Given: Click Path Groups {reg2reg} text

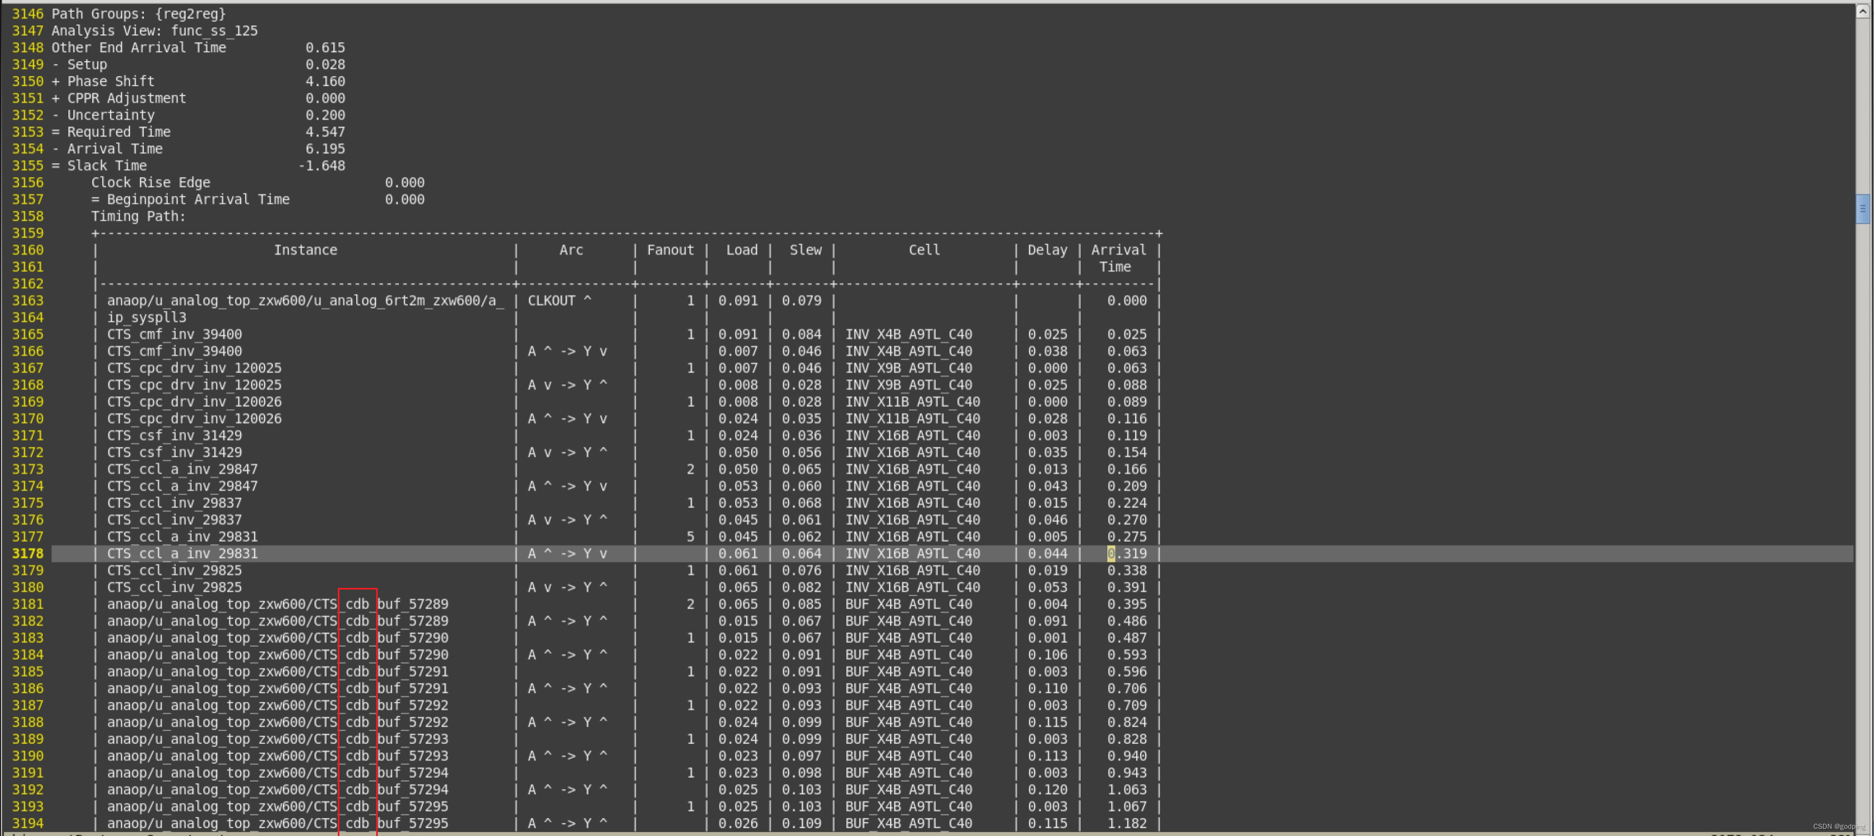Looking at the screenshot, I should click(x=138, y=13).
